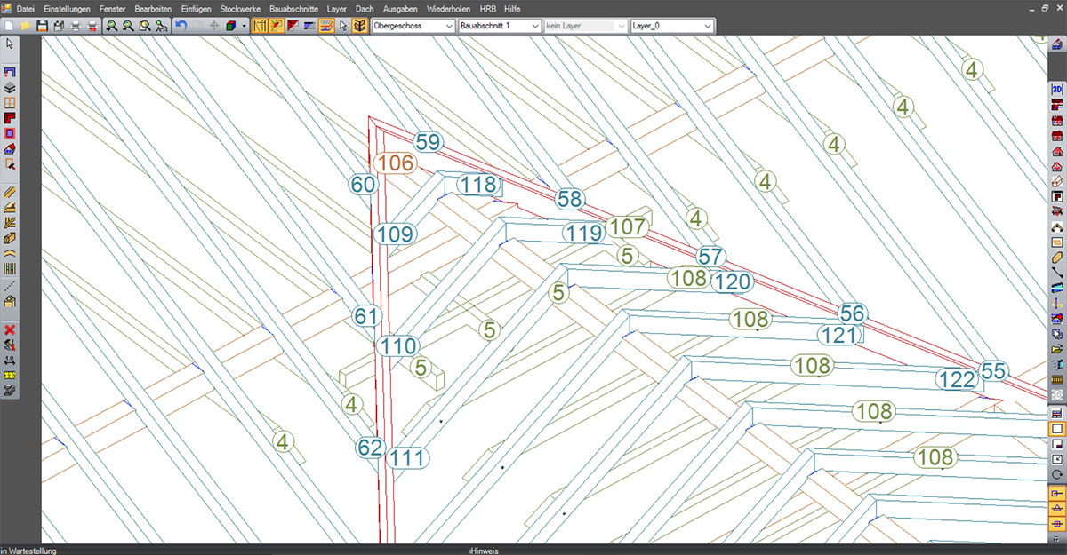
Task: Click the green vertical bars icon in the left toolbar
Action: pos(10,269)
